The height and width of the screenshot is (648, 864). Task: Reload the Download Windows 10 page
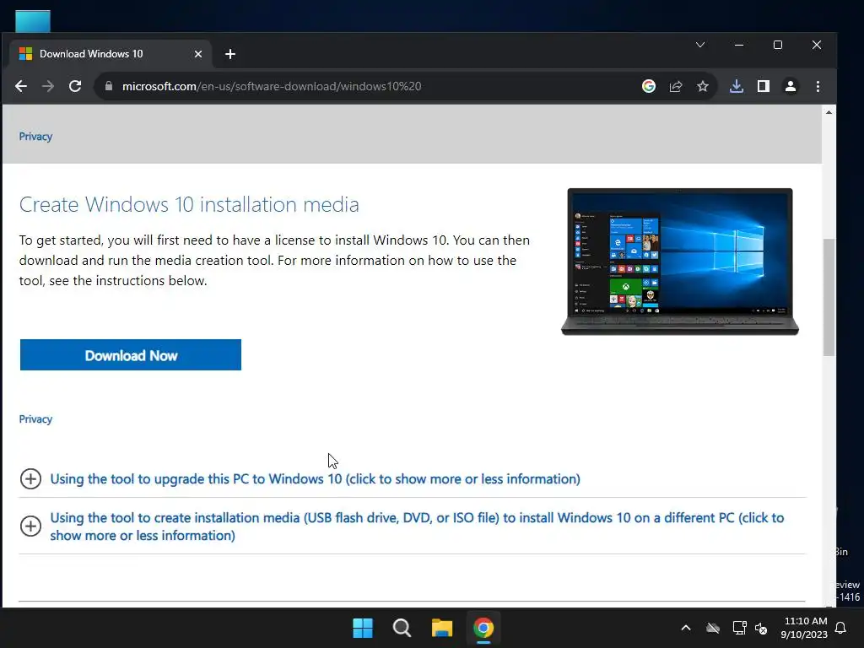(75, 86)
